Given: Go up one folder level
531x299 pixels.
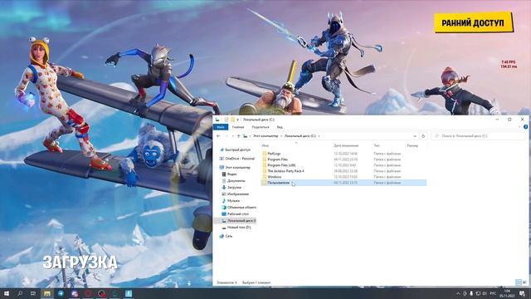Looking at the screenshot, I should [238, 136].
